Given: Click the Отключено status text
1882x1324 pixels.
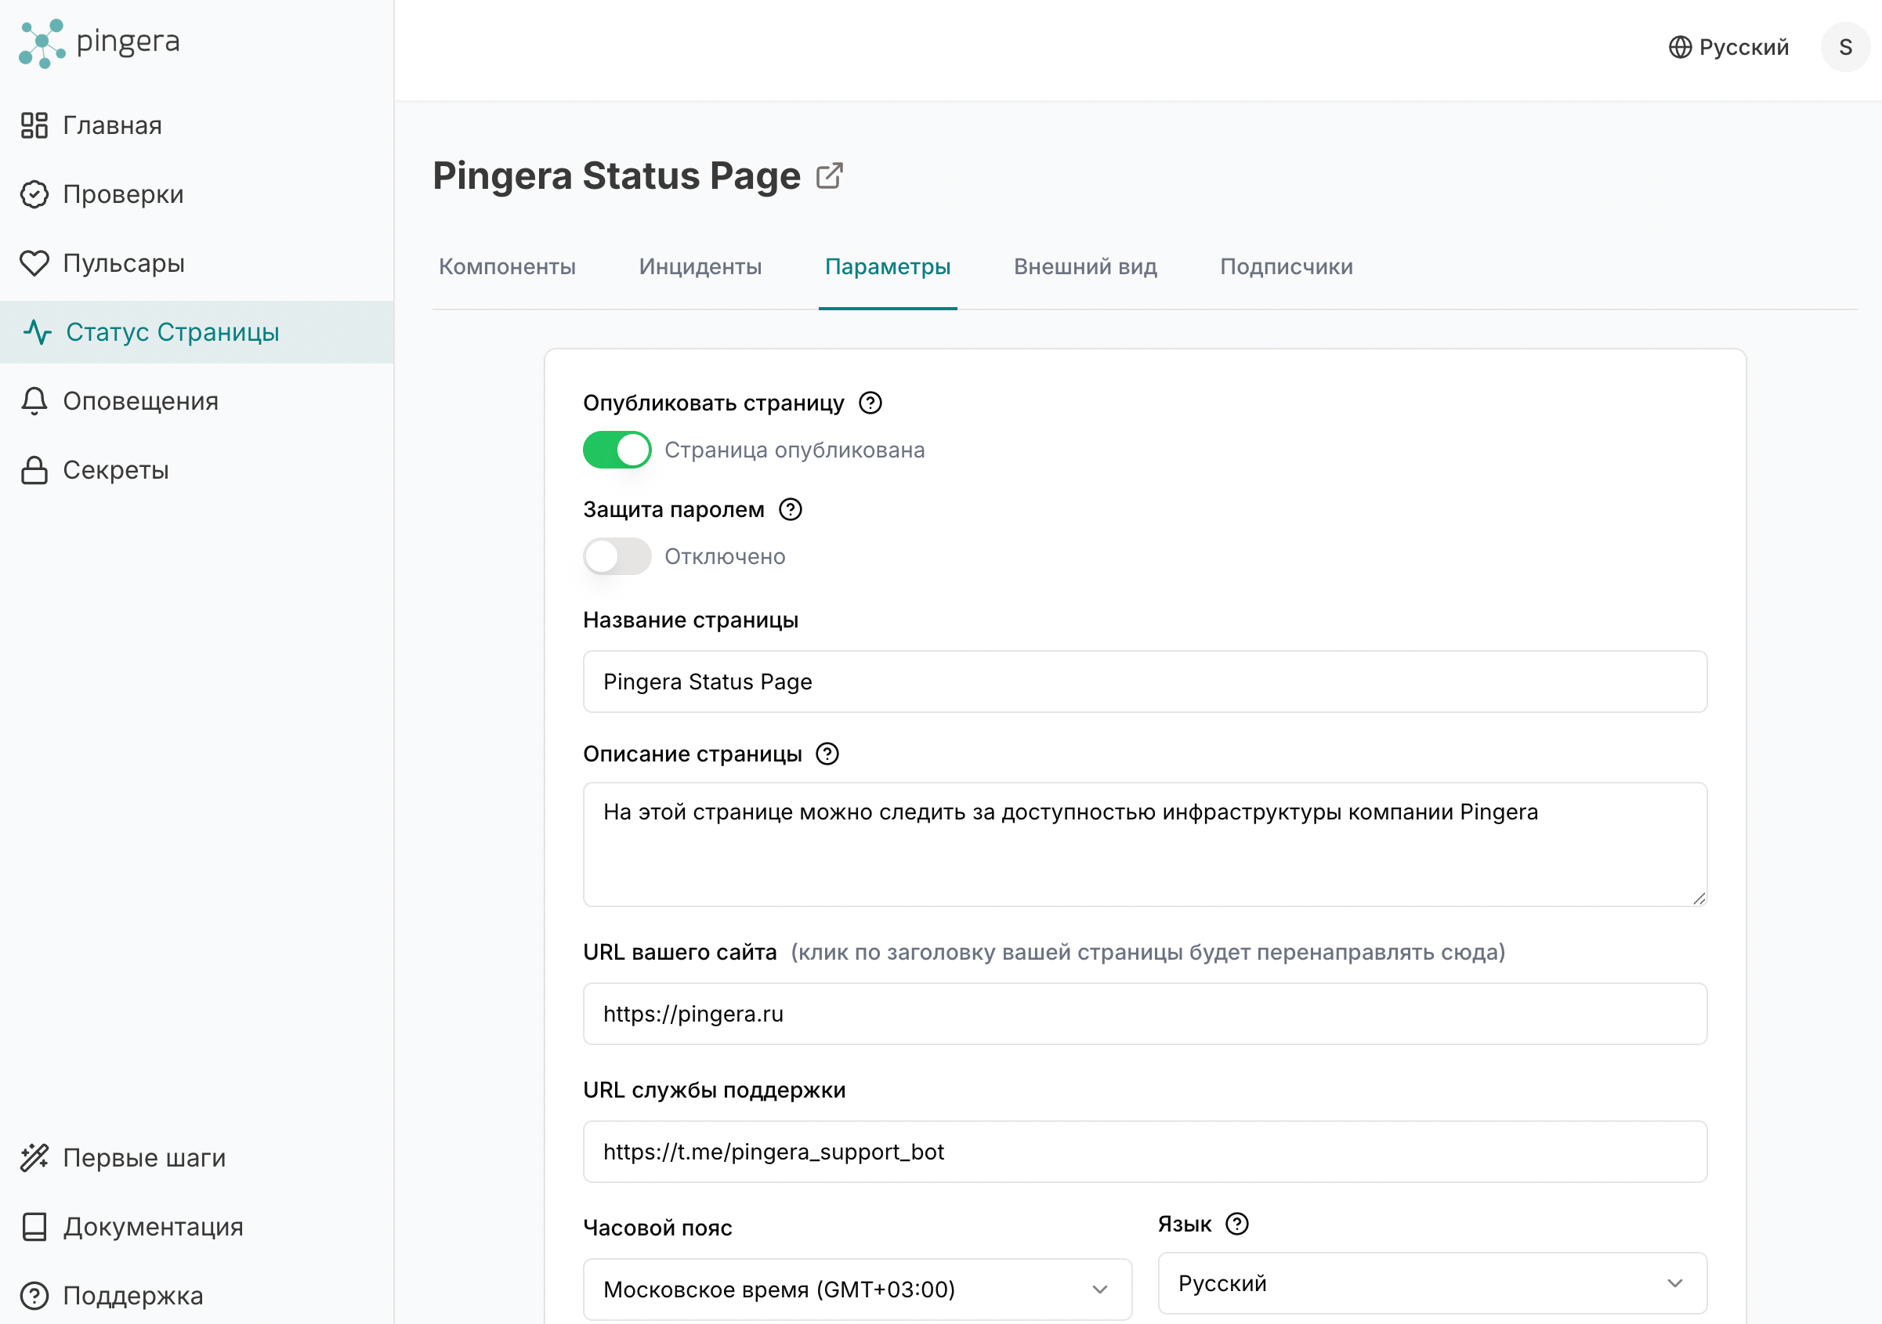Looking at the screenshot, I should 725,557.
